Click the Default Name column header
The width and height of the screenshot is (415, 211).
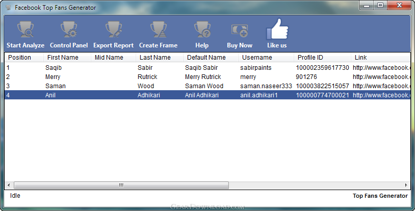click(211, 58)
